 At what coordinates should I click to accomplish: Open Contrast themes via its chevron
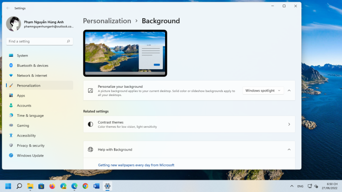click(x=289, y=124)
